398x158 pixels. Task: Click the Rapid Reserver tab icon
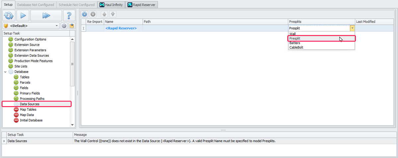130,5
